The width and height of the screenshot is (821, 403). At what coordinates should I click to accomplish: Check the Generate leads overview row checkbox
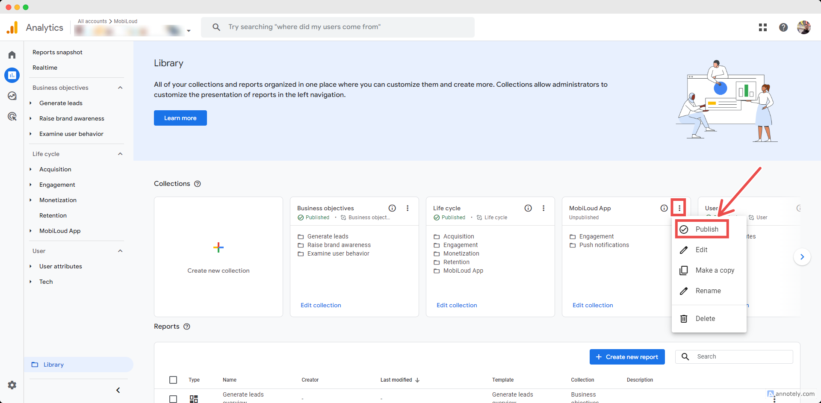click(x=173, y=399)
